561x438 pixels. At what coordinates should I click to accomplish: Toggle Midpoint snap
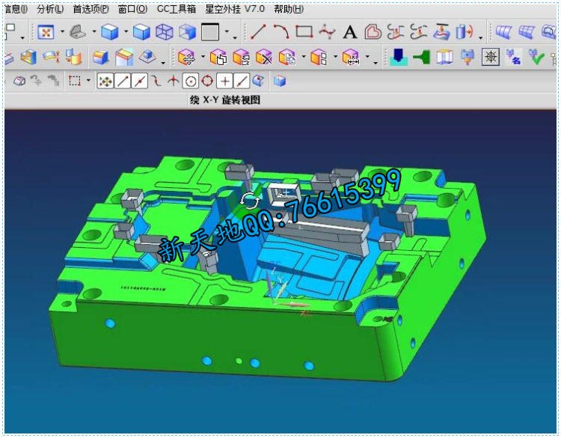[x=140, y=82]
